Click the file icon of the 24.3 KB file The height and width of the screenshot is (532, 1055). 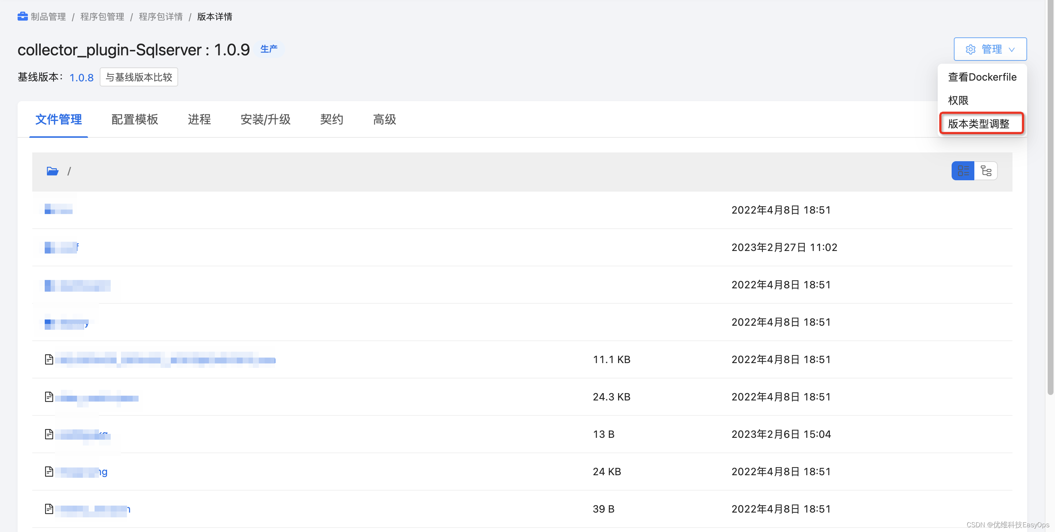49,396
